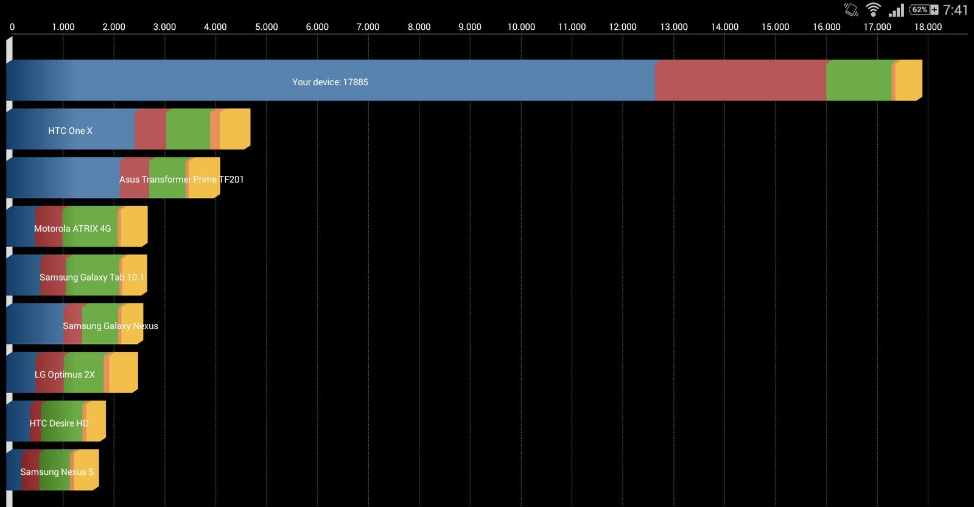Select the LG Optimus 2X label
This screenshot has height=507, width=974.
(65, 375)
